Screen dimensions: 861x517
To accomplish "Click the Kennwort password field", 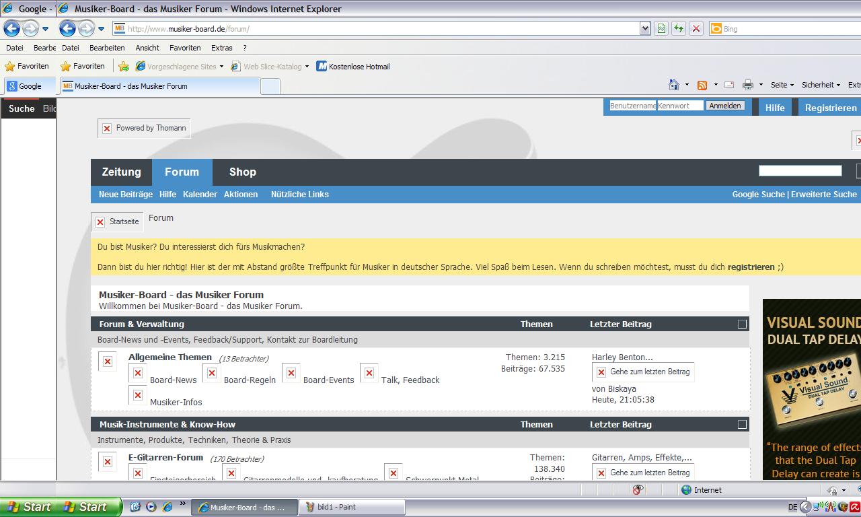I will click(680, 106).
